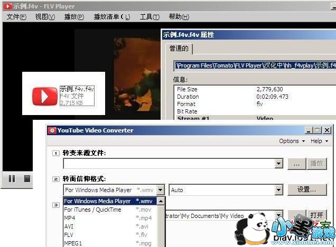Choose MP4 format from list
Screen dimensions: 336x247
click(x=110, y=218)
